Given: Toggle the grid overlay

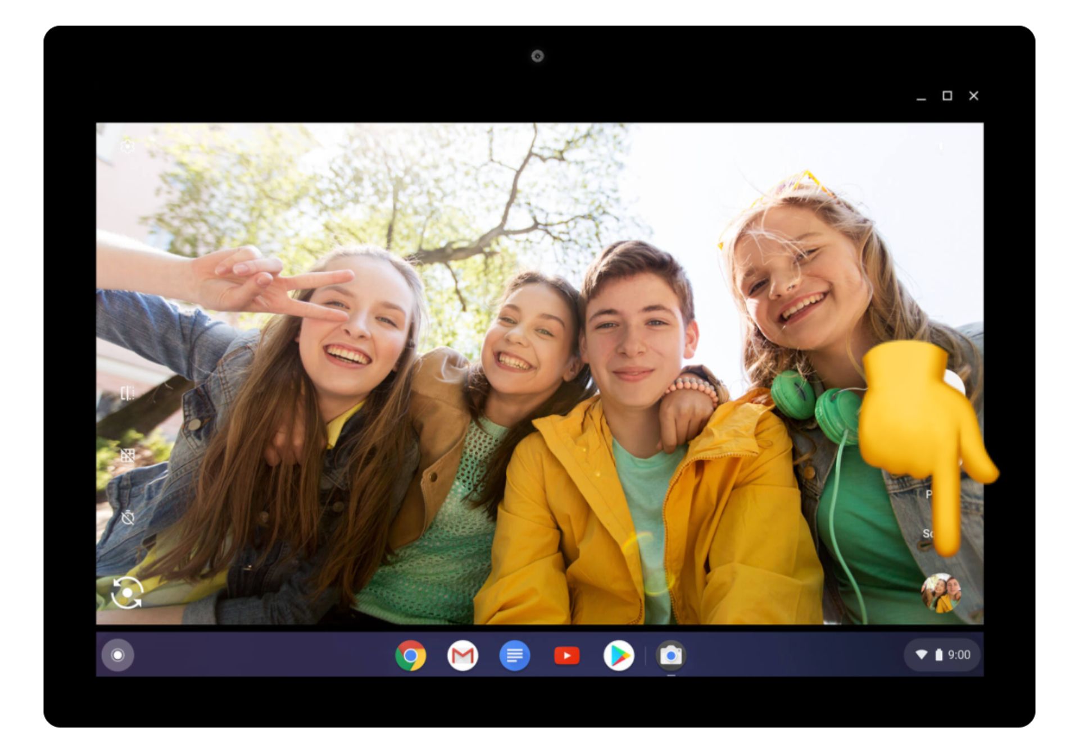Looking at the screenshot, I should (x=128, y=455).
